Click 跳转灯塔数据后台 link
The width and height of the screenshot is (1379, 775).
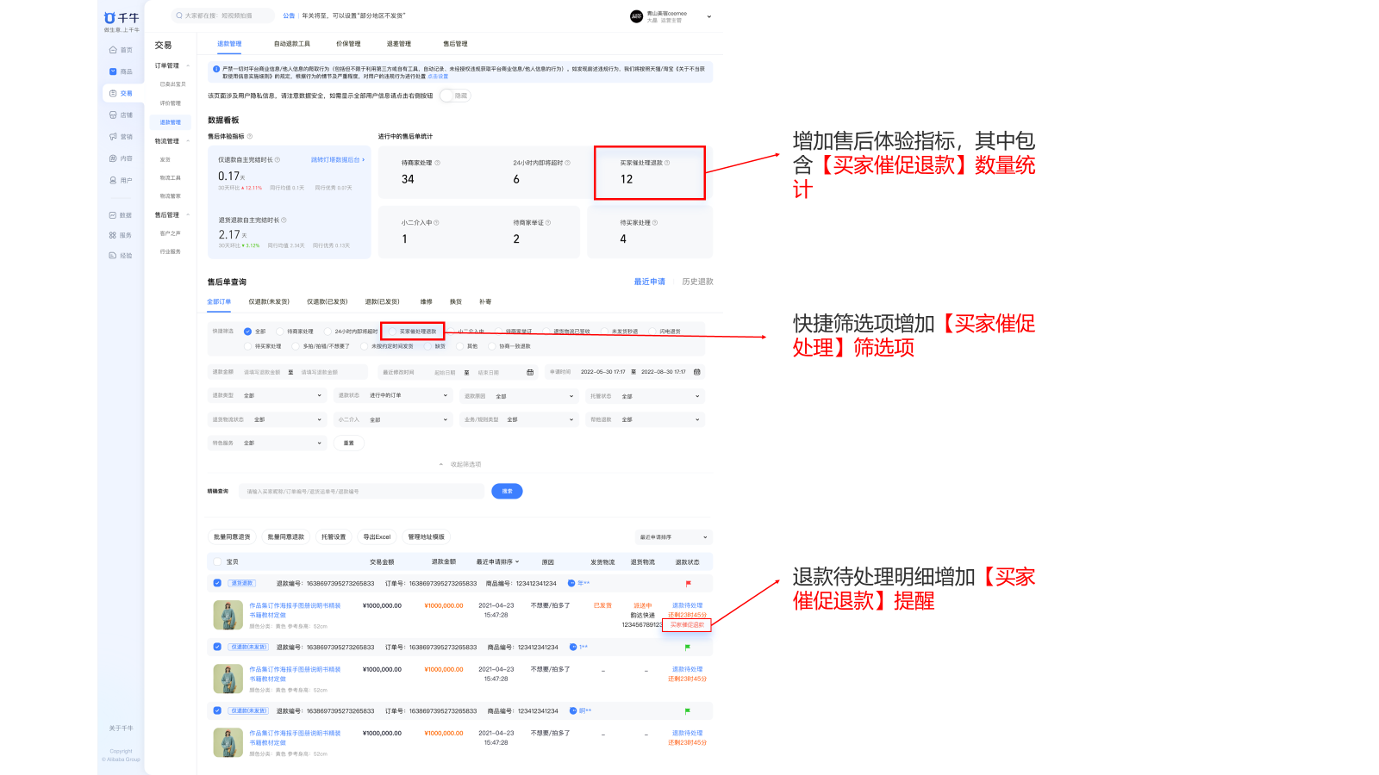point(337,160)
